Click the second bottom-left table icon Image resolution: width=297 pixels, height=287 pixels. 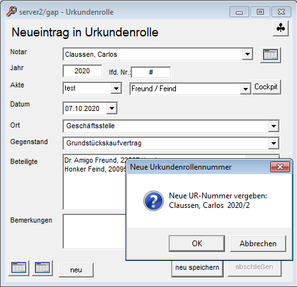click(x=42, y=268)
